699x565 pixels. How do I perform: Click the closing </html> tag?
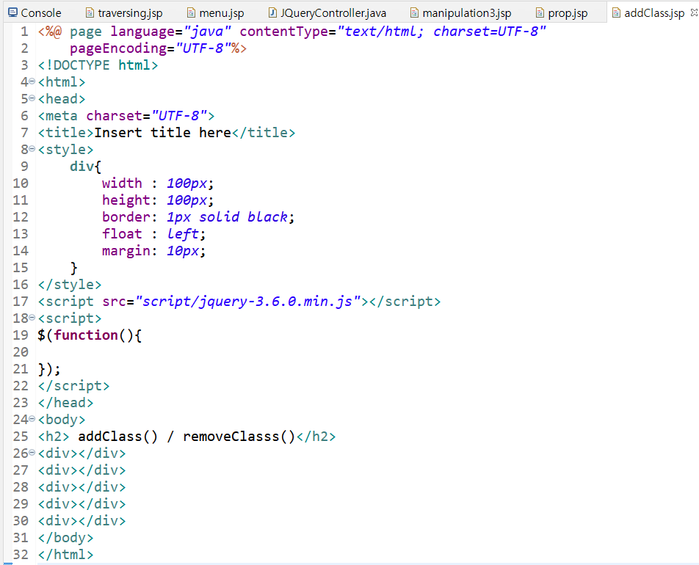(x=65, y=554)
